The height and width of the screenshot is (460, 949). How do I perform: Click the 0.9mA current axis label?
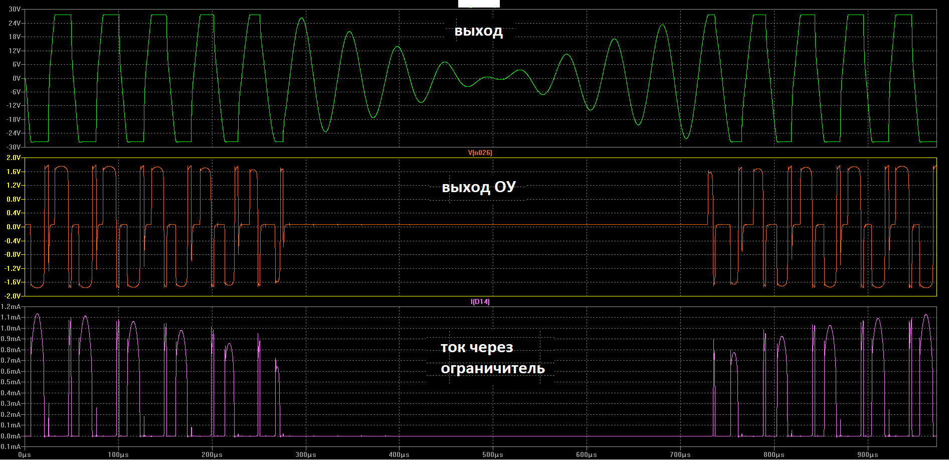(11, 339)
